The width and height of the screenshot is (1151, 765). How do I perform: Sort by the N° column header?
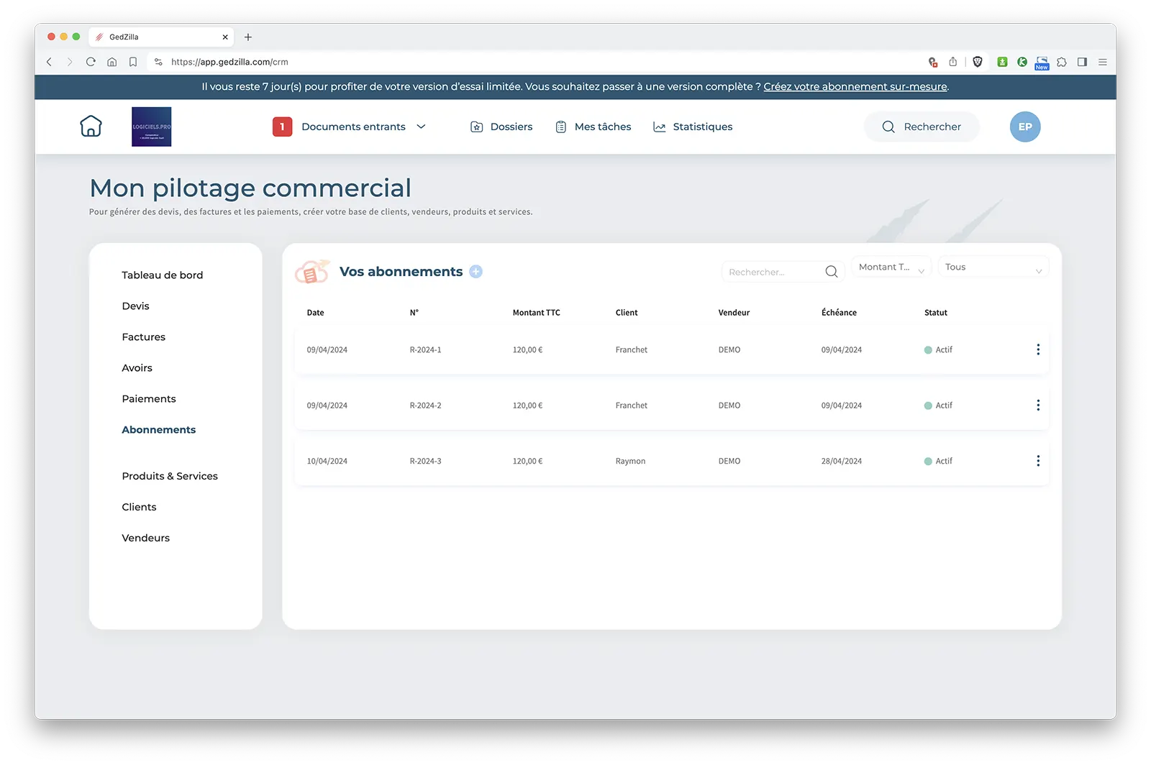point(414,313)
